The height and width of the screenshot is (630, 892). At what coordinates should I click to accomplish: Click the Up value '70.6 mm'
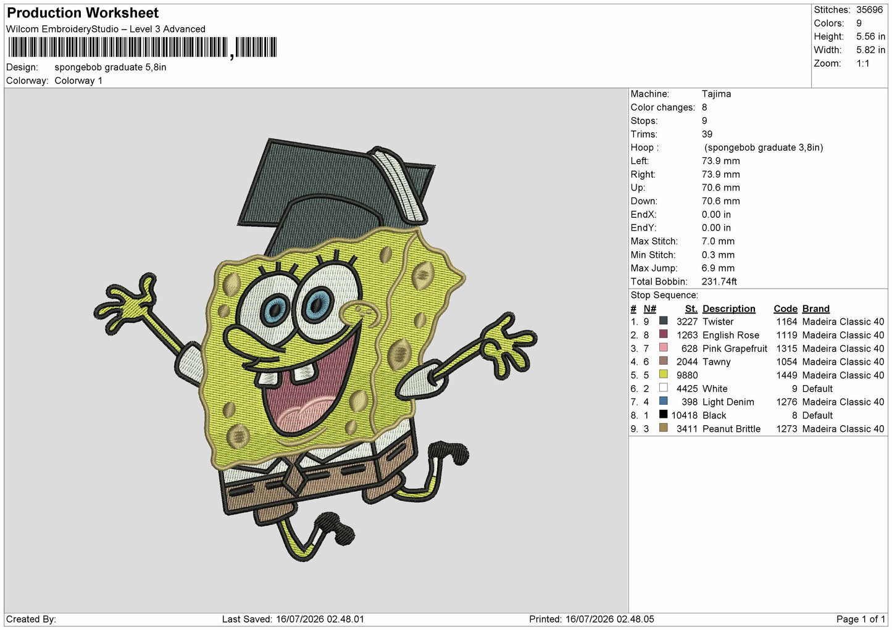(x=720, y=188)
